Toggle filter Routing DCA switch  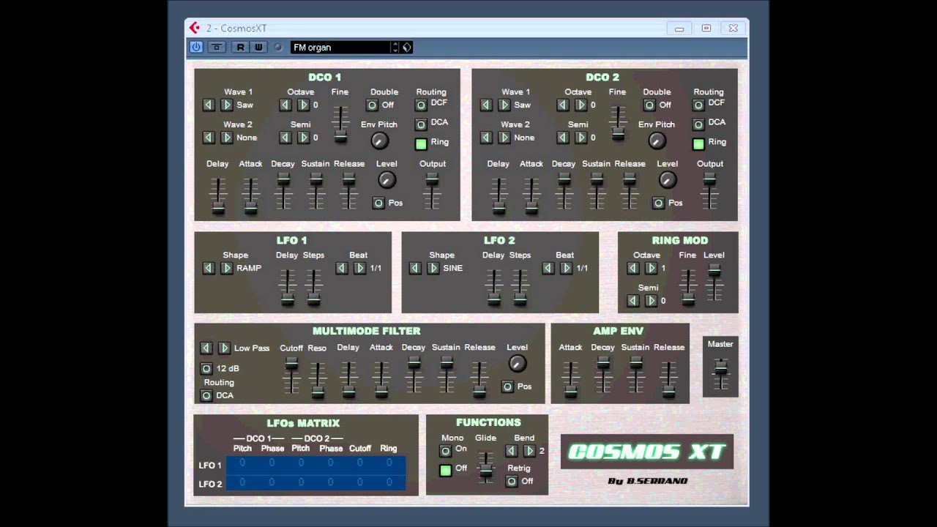206,395
